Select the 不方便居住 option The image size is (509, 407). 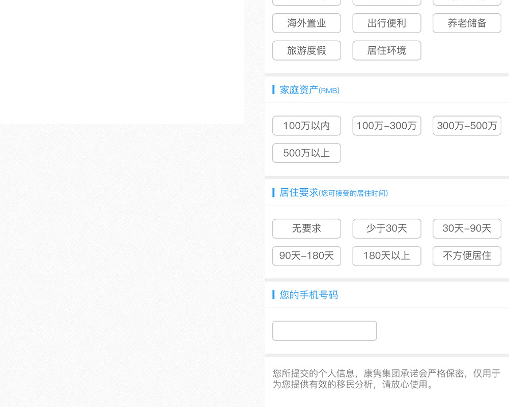[x=467, y=256]
